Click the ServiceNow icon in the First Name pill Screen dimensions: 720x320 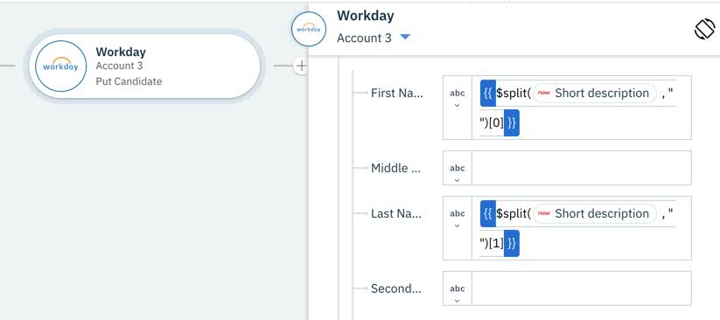click(x=543, y=94)
